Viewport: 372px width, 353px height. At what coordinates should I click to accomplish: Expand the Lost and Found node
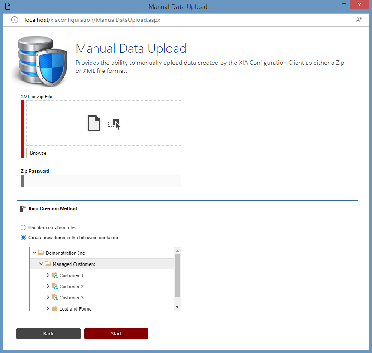pyautogui.click(x=48, y=308)
